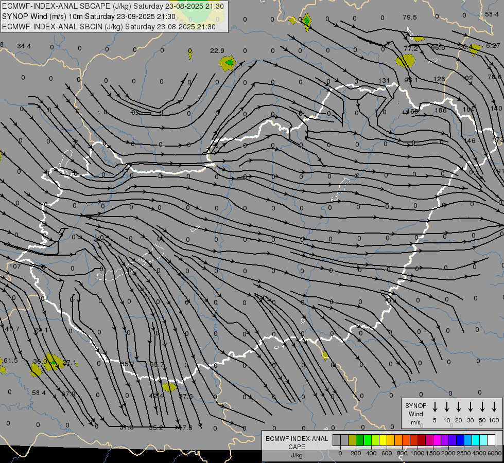Click the 5 m/s wind arrow in the legend
This screenshot has width=504, height=463.
point(435,406)
